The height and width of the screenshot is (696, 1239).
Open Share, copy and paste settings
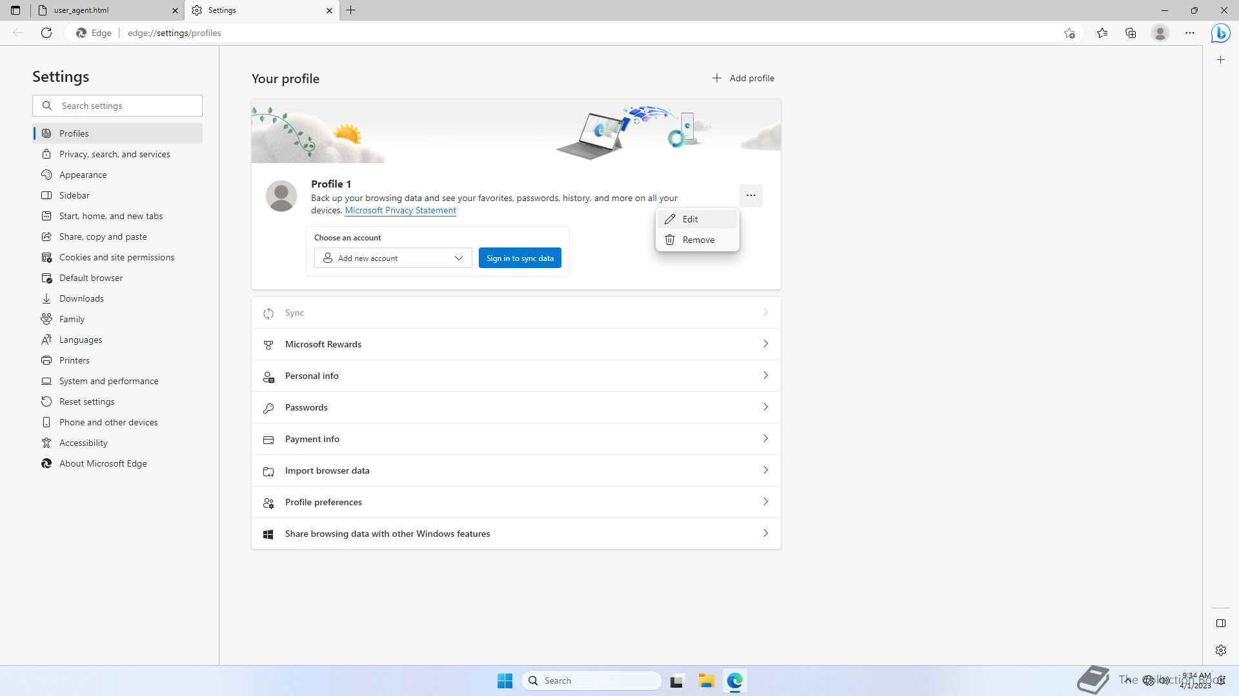(x=117, y=237)
